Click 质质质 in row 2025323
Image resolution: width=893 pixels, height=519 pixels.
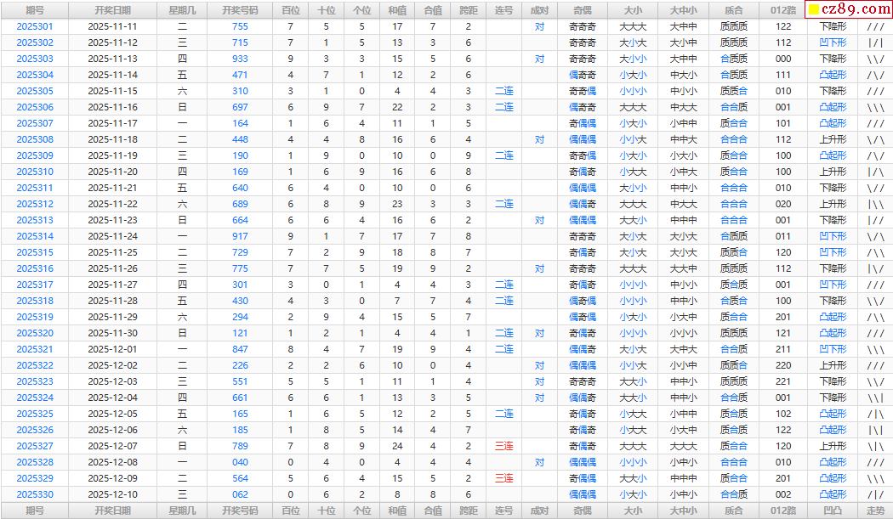[x=733, y=382]
